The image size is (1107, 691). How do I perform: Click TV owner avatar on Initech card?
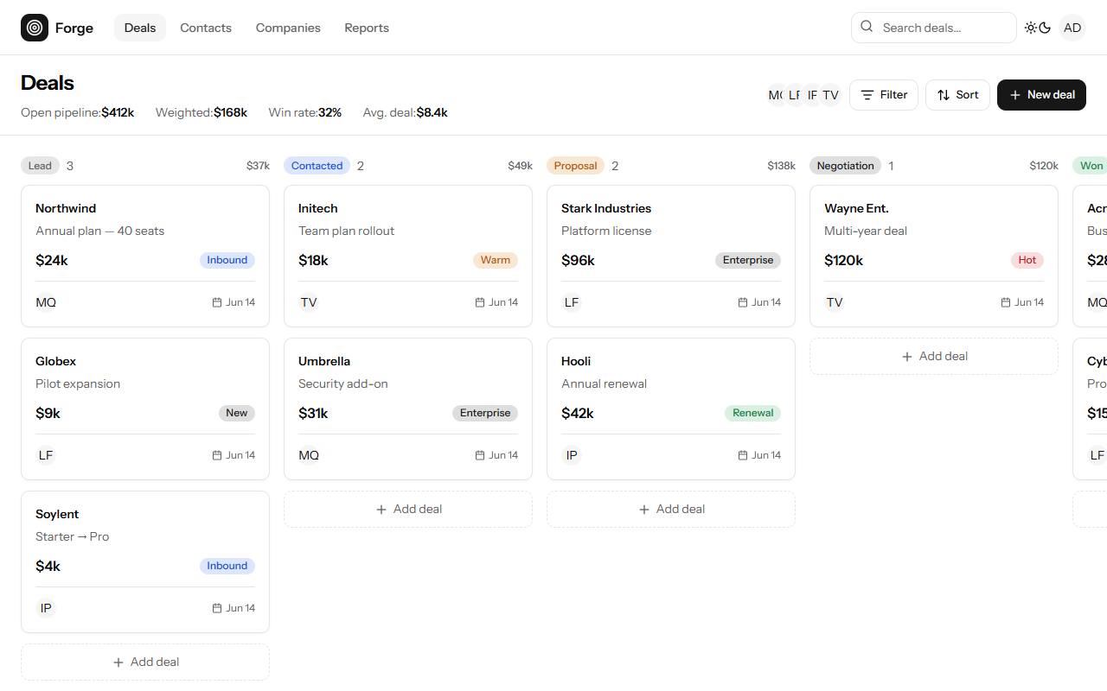click(x=309, y=302)
